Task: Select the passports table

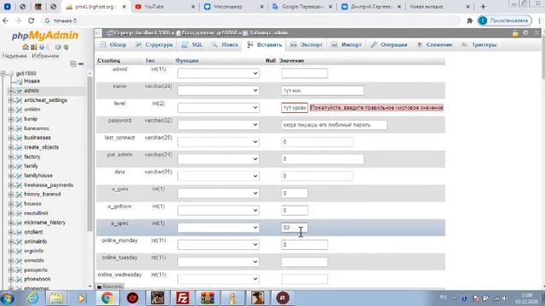Action: pos(36,269)
